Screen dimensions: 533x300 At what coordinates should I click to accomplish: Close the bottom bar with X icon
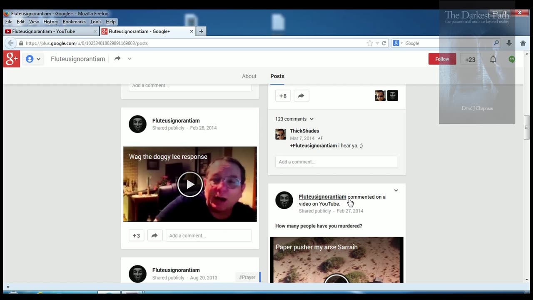[7, 287]
